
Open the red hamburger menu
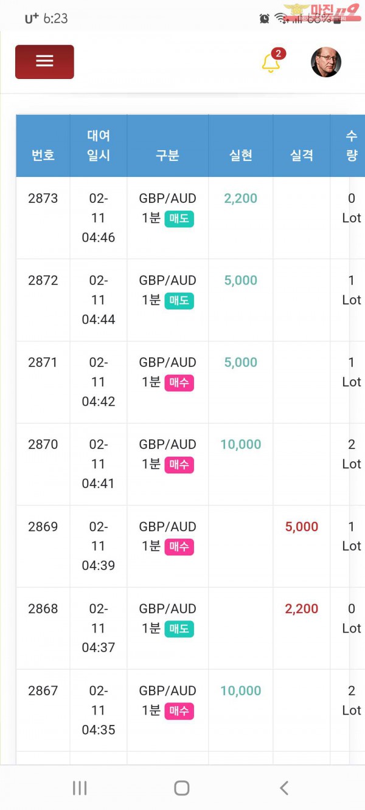tap(44, 61)
